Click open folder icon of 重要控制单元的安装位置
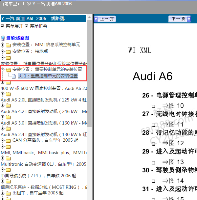This screenshot has width=197, height=200. (9, 70)
